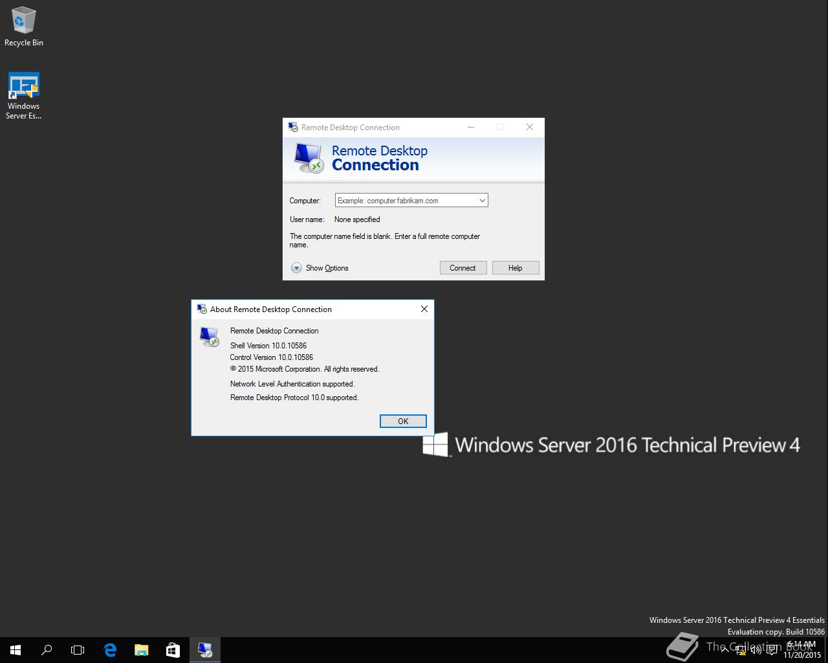Click the Remote Desktop banner computer icon
The width and height of the screenshot is (828, 663).
pyautogui.click(x=309, y=158)
